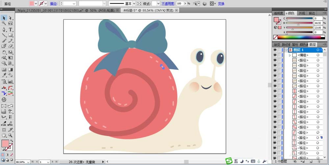Click the 变换 link in control bar
This screenshot has height=165, width=329.
221,4
